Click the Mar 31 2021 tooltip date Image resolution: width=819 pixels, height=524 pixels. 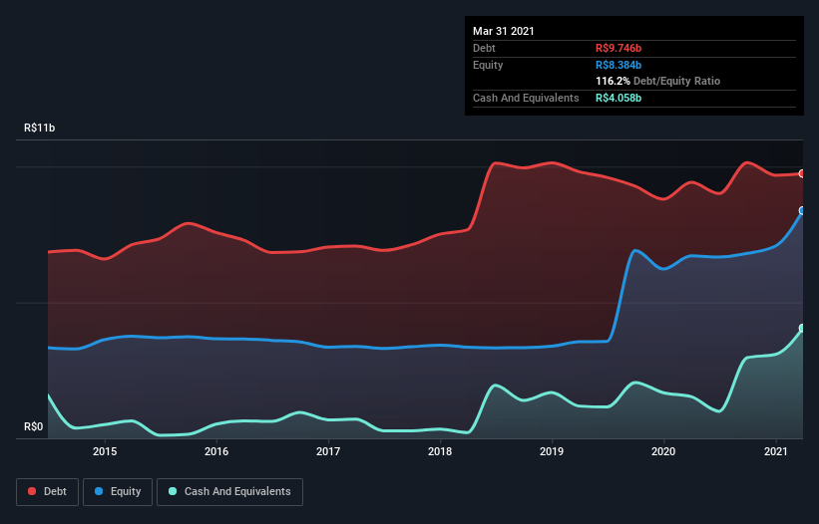click(x=504, y=31)
